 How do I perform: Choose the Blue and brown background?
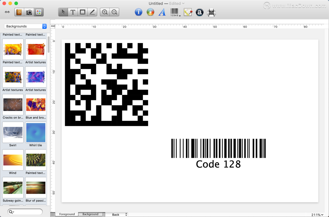coord(36,104)
